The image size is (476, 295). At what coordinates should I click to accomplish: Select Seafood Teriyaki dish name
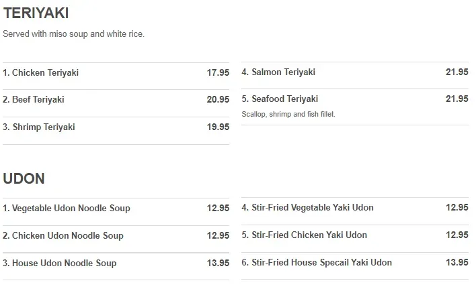pos(280,99)
